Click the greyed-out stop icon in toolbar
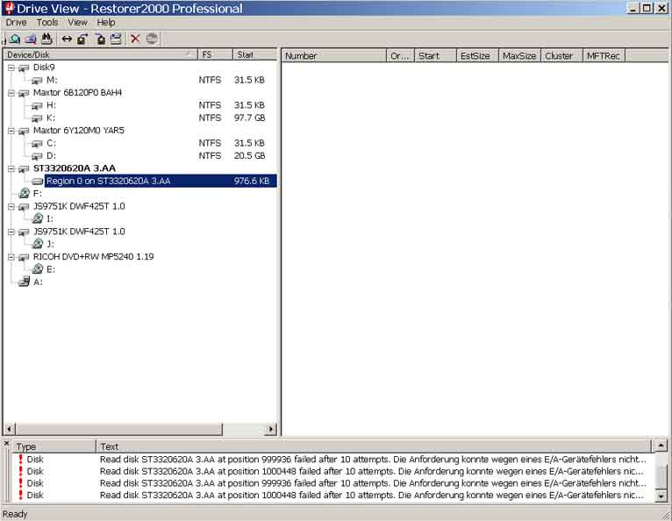This screenshot has width=672, height=521. point(152,39)
